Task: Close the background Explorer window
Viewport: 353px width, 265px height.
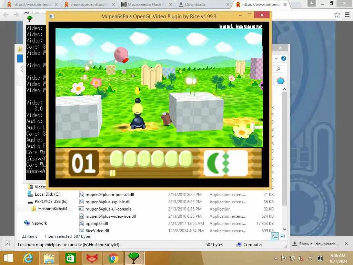Action: pos(280,48)
